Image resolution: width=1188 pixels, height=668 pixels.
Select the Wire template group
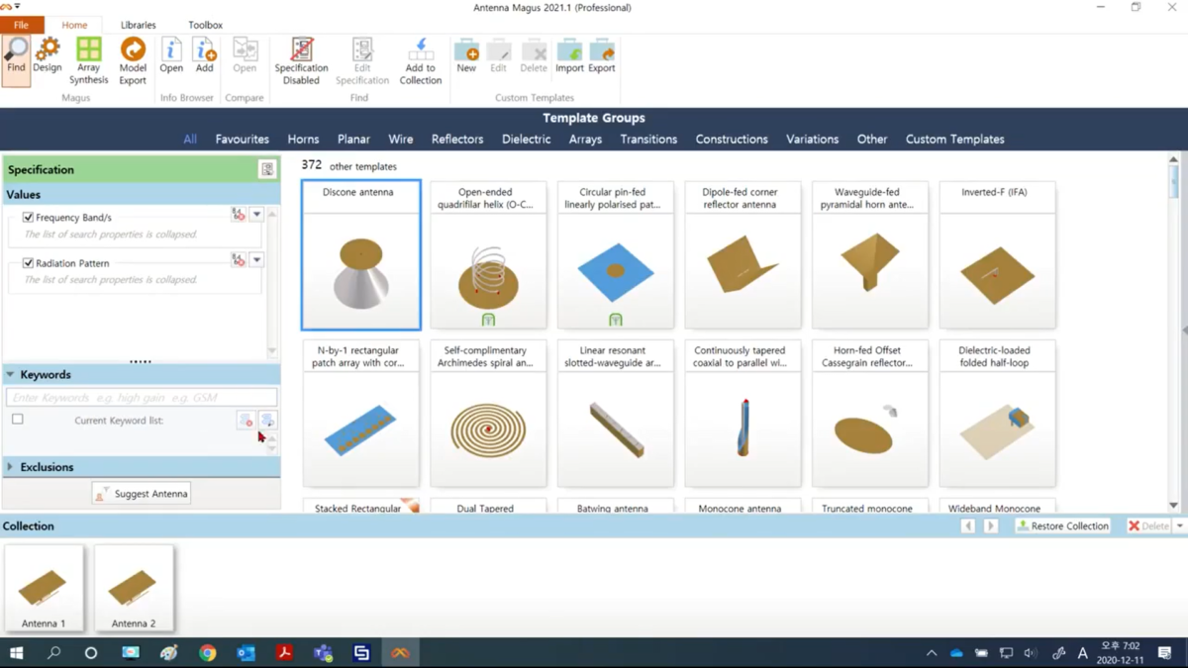tap(401, 140)
